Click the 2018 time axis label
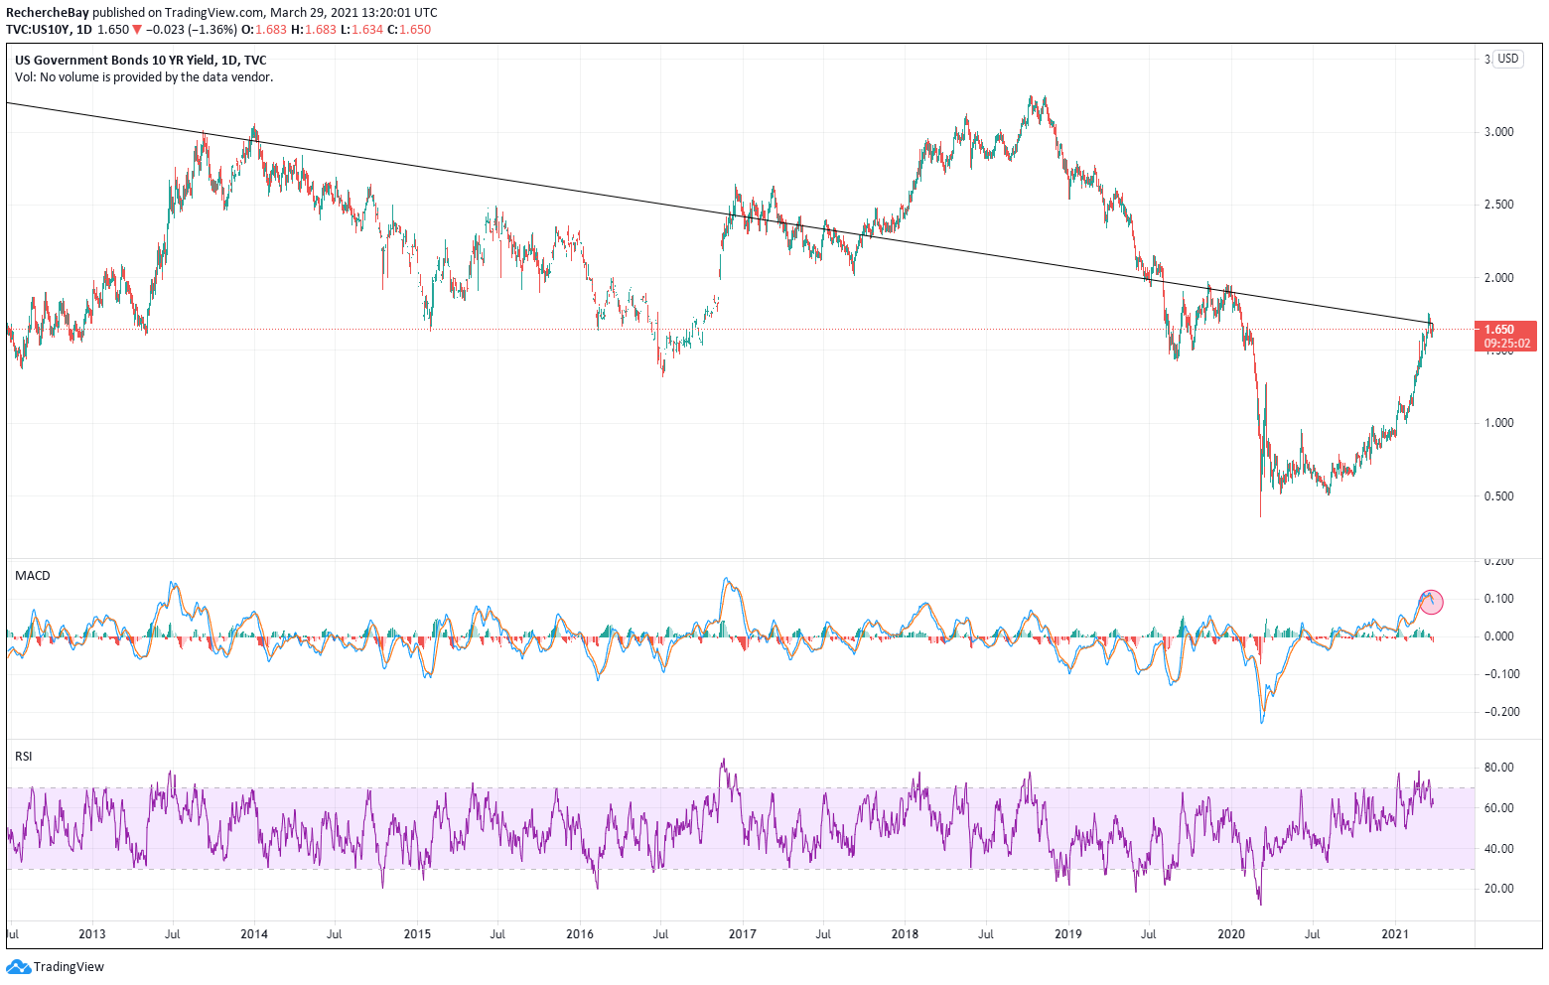The height and width of the screenshot is (985, 1549). click(905, 934)
